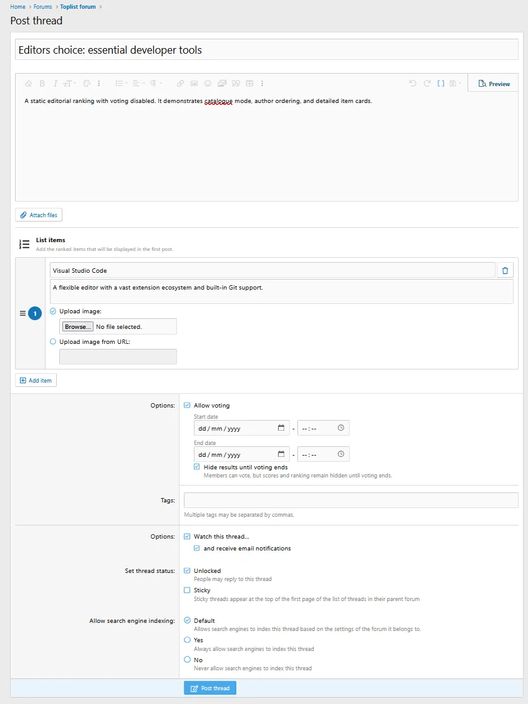Choose Yes for search engine indexing
This screenshot has height=704, width=528.
(x=188, y=640)
